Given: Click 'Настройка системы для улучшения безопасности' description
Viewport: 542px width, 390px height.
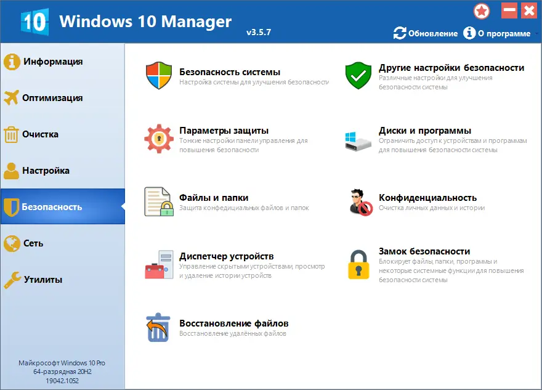Looking at the screenshot, I should [x=254, y=83].
